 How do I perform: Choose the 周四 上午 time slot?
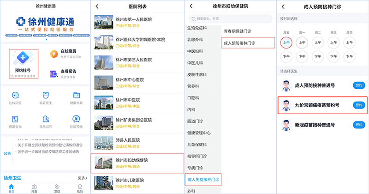[x=350, y=43]
